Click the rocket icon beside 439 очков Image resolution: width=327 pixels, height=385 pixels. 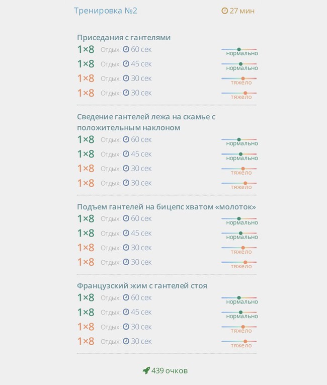146,370
